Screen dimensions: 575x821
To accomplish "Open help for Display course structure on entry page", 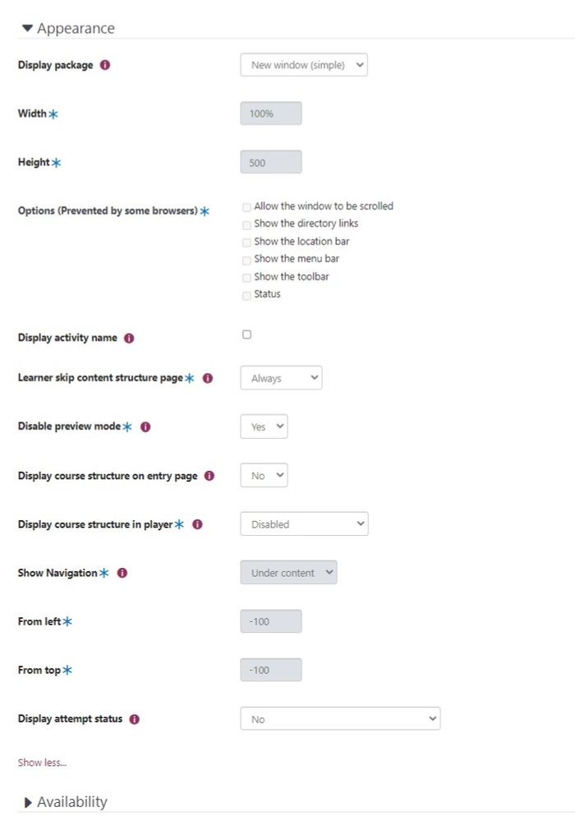I will (x=209, y=476).
